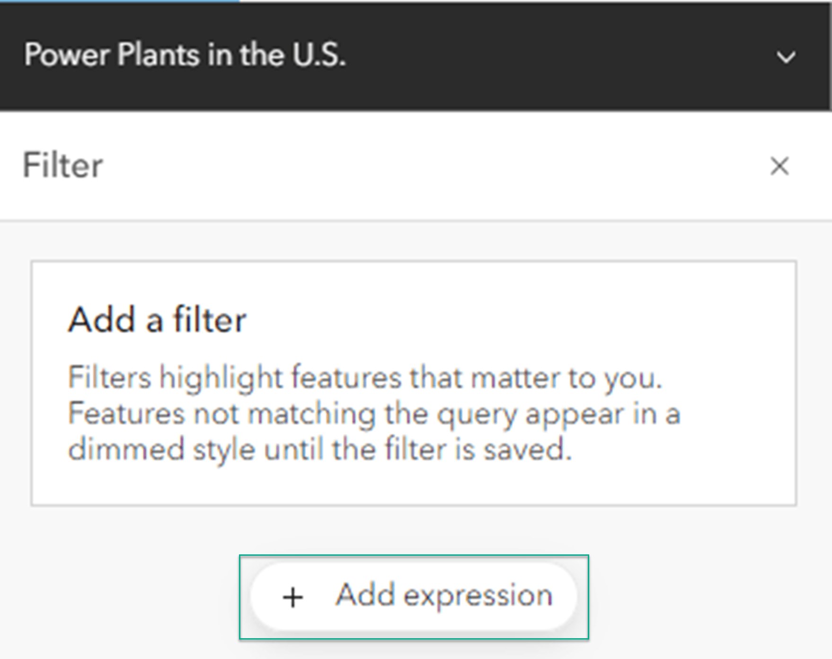Click the filter description text

tap(374, 413)
